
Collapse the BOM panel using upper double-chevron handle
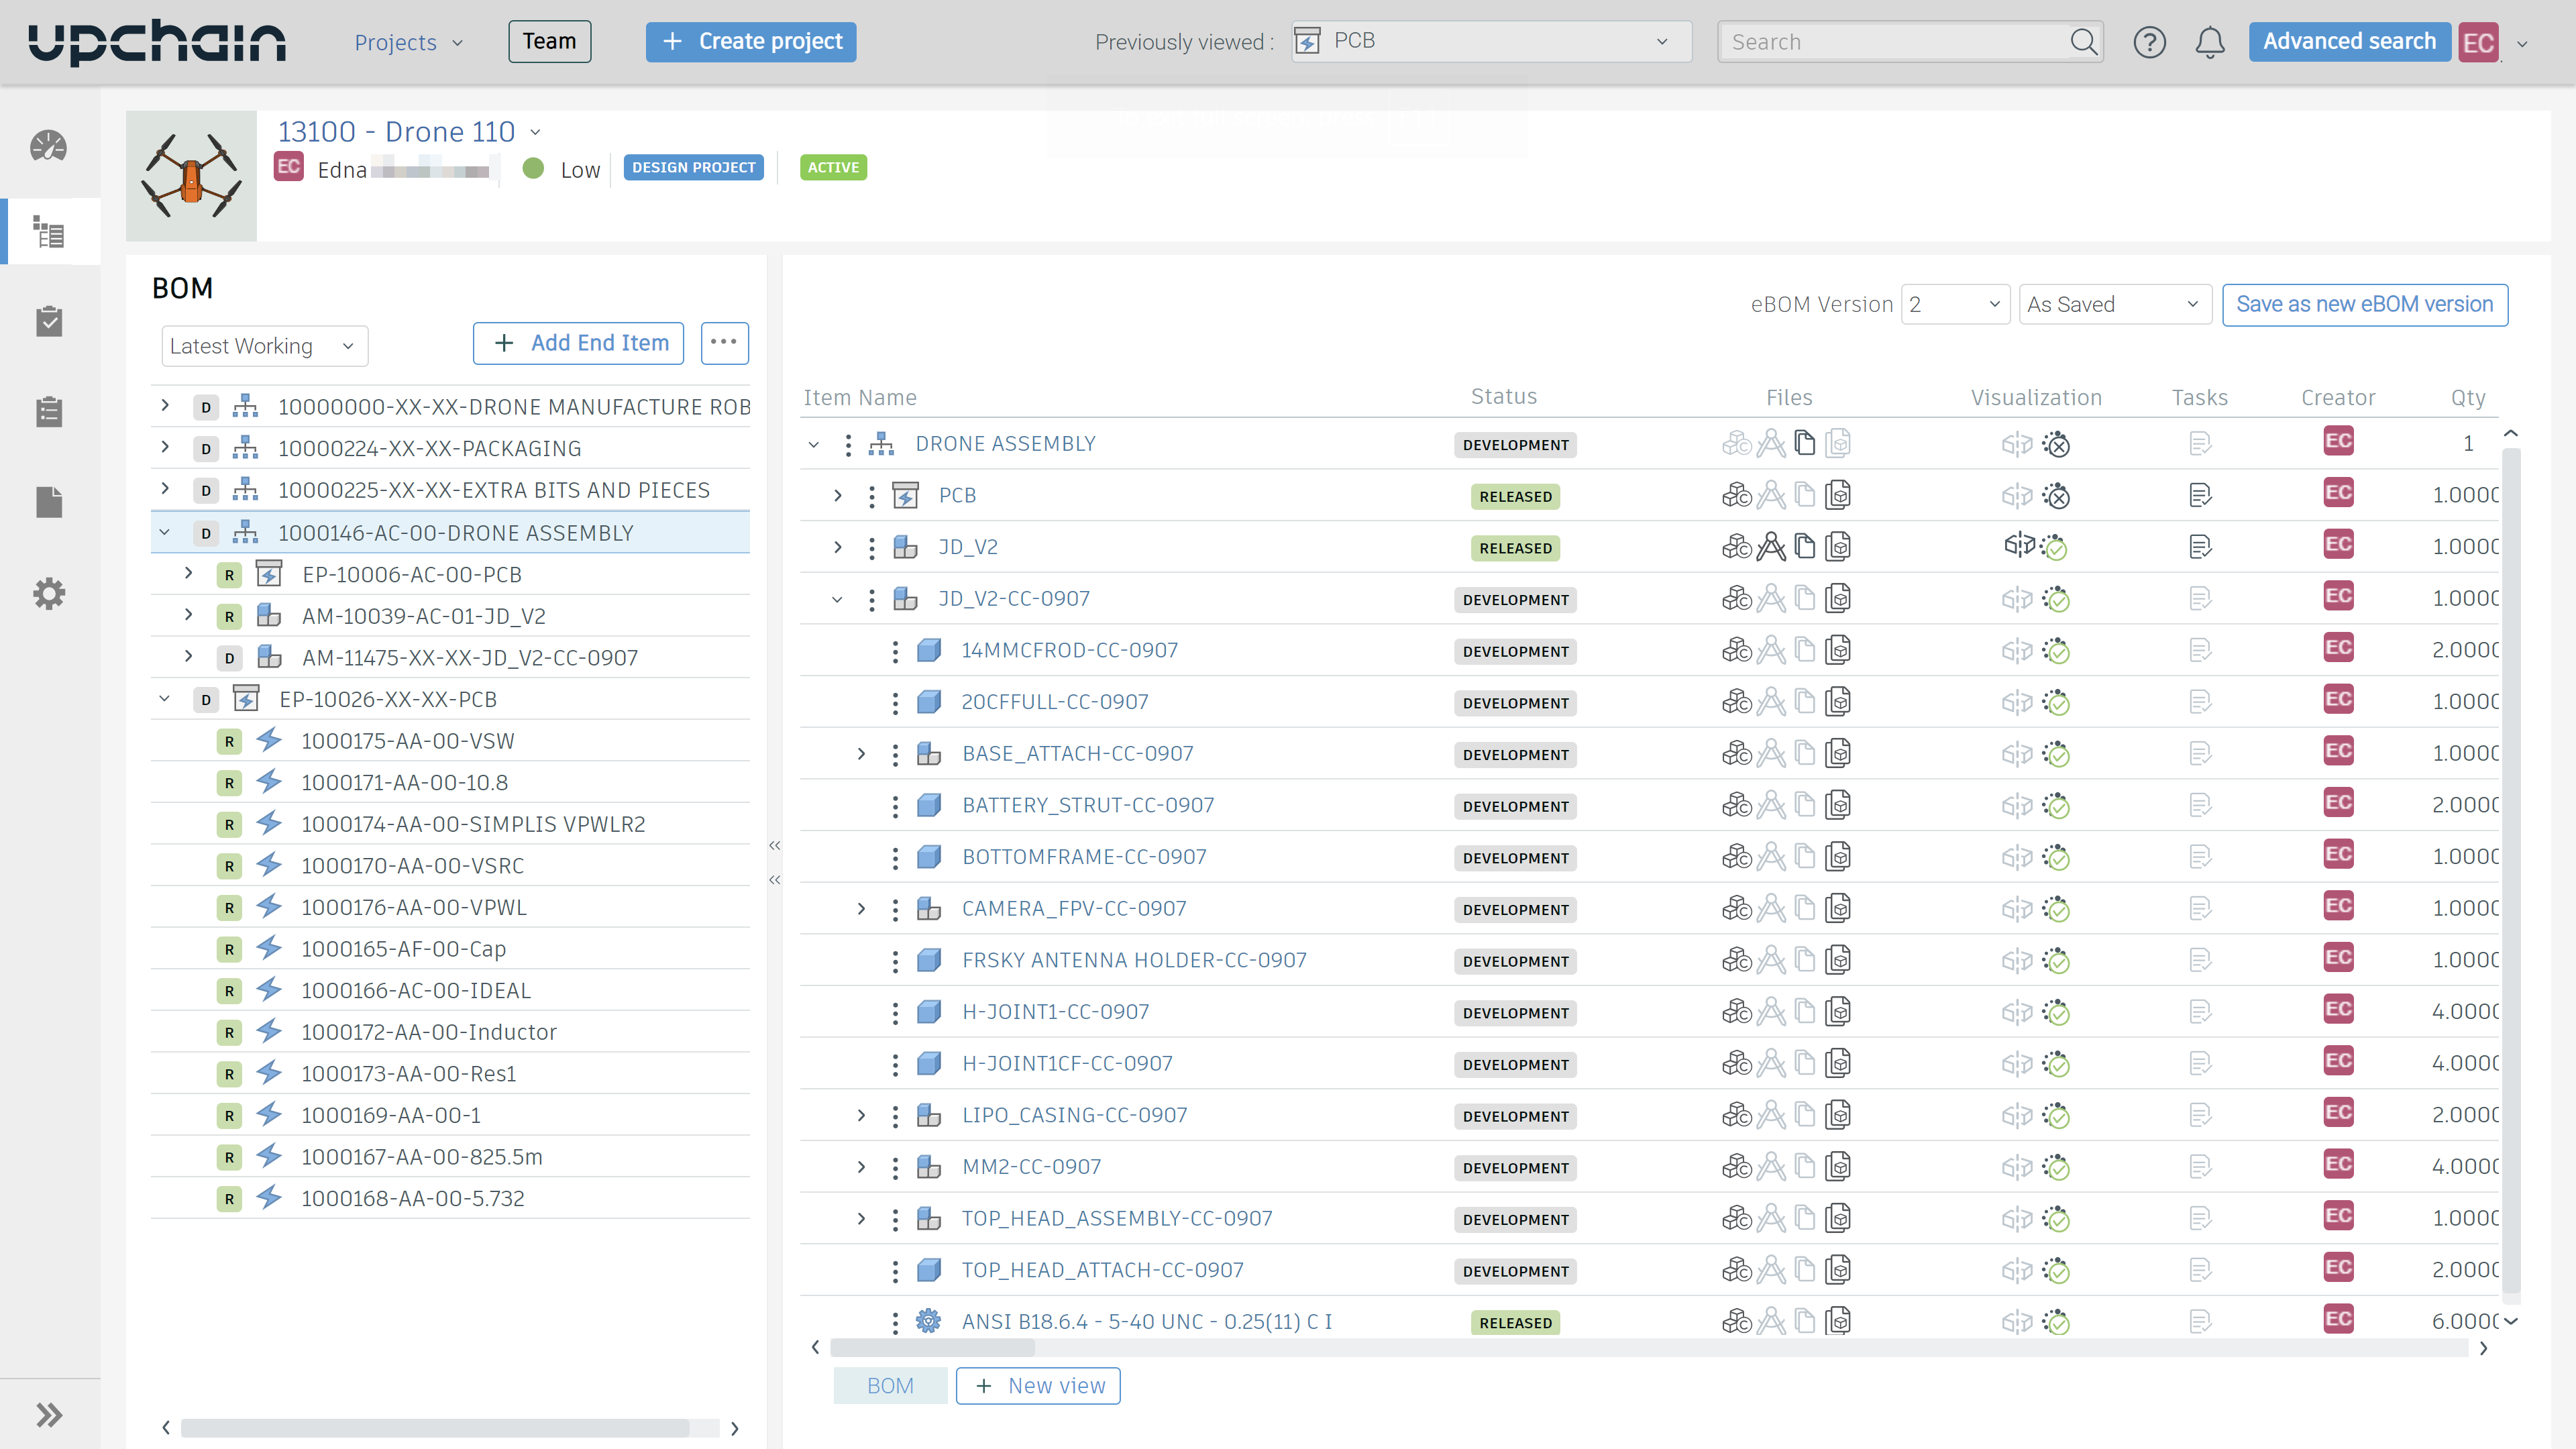click(774, 846)
